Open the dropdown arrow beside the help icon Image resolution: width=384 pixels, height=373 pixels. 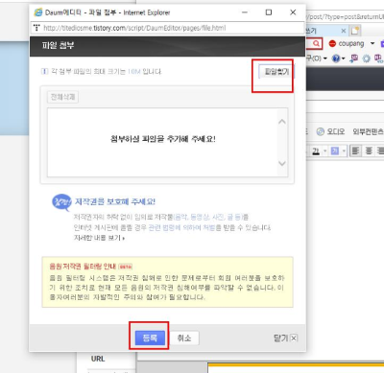[343, 58]
